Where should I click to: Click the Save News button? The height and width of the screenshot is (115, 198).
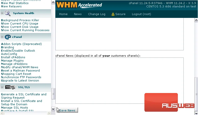(x=67, y=110)
